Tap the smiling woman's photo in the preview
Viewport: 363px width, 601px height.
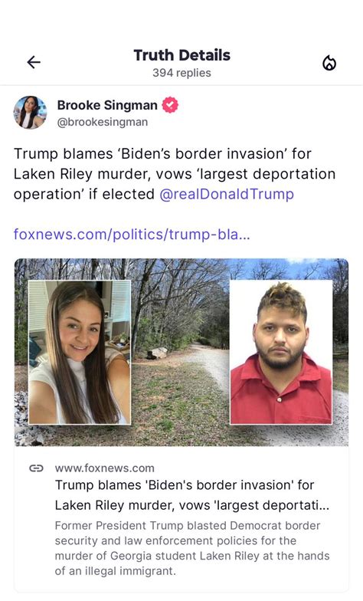[80, 352]
